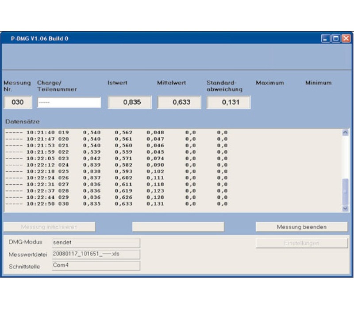Viewport: 354px width, 310px height.
Task: Click value 0,047 in row 020
Action: 155,139
